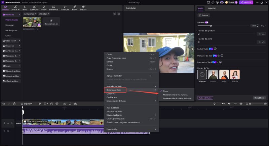This screenshot has width=269, height=146.
Task: Click the grid view icon in media panel
Action: click(114, 14)
